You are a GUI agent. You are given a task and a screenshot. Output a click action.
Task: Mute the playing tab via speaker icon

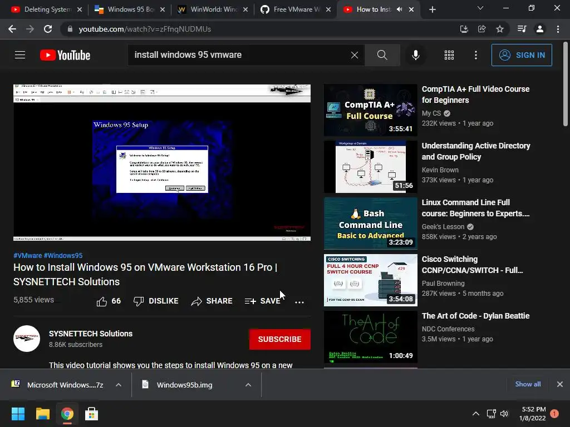(400, 9)
